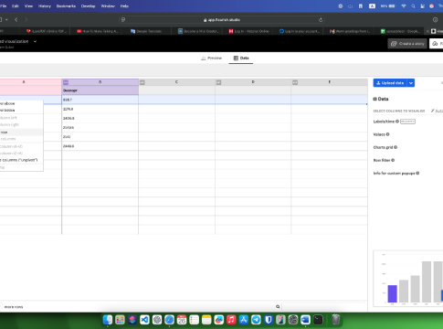Open the History menu in menu bar
This screenshot has width=443, height=329.
45,6
